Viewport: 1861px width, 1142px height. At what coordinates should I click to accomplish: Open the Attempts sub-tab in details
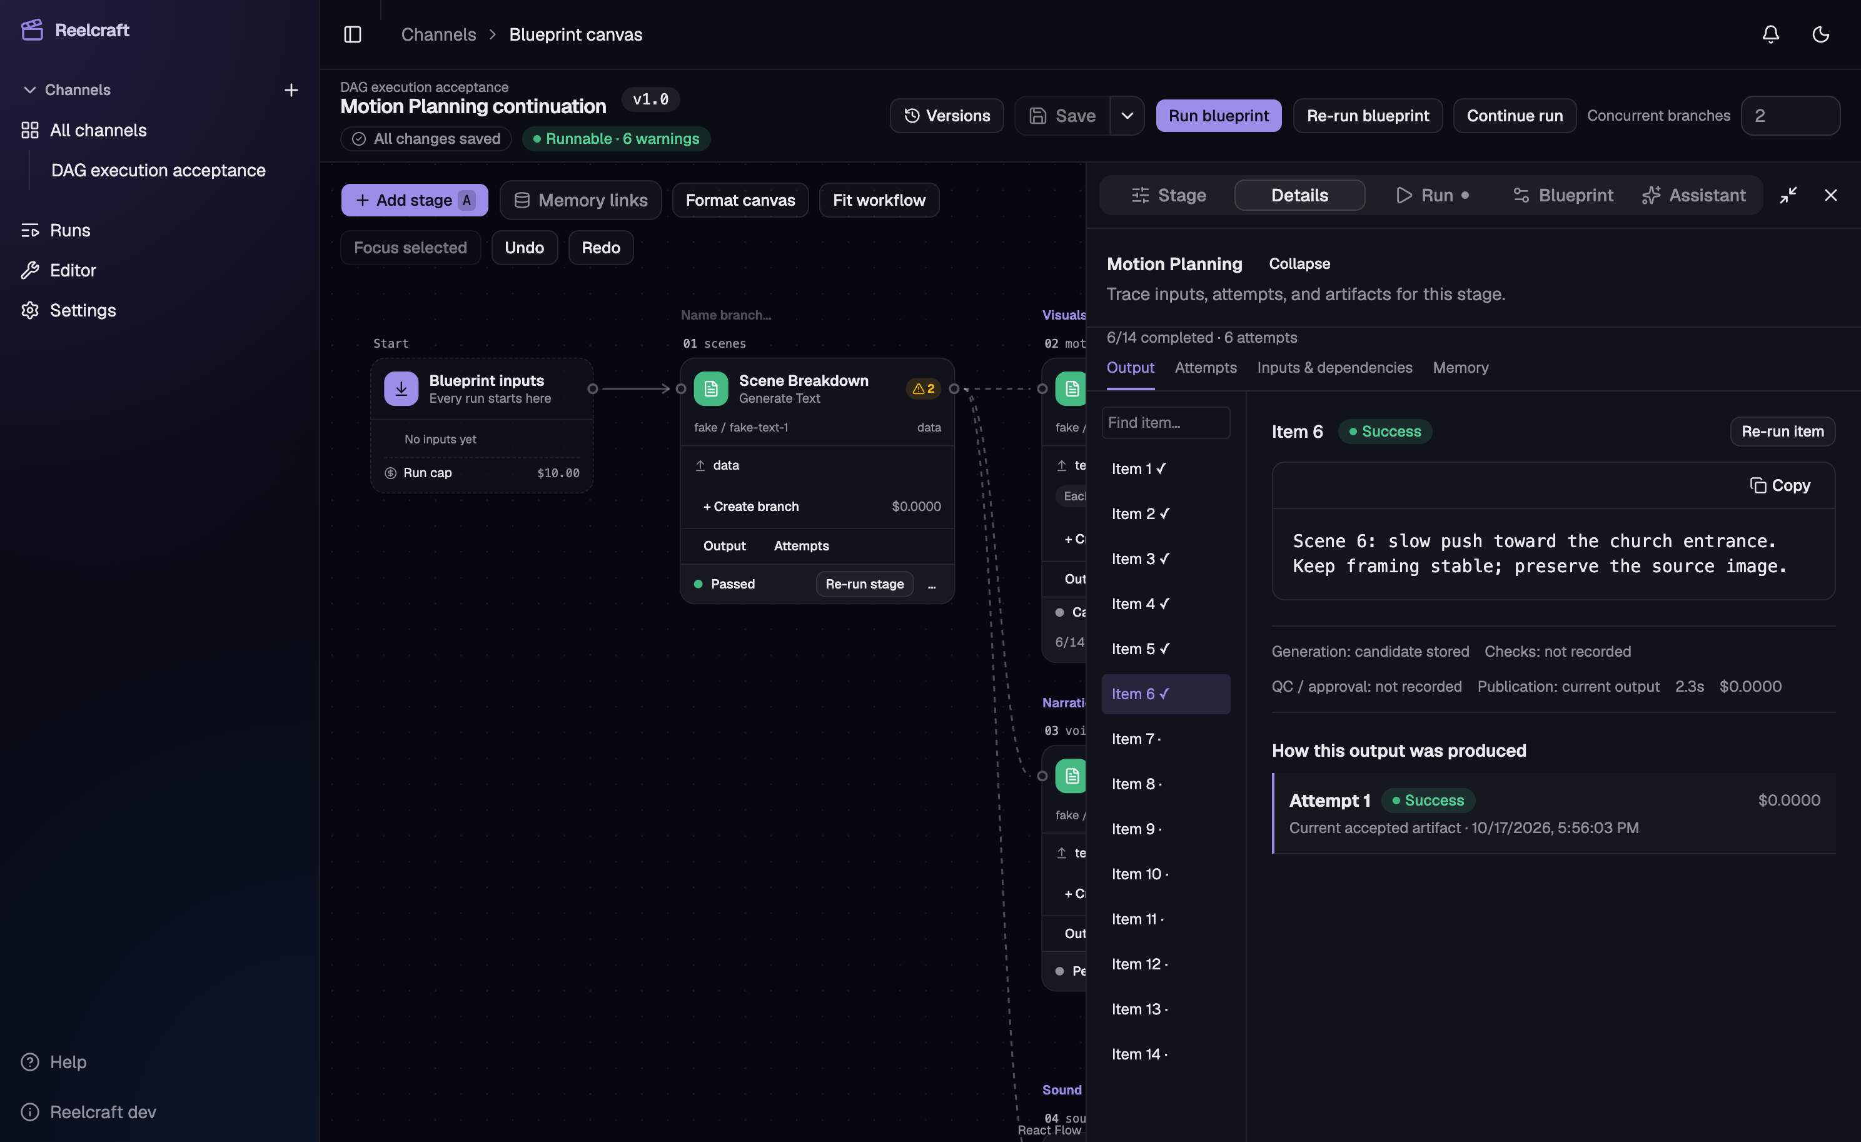click(1206, 367)
